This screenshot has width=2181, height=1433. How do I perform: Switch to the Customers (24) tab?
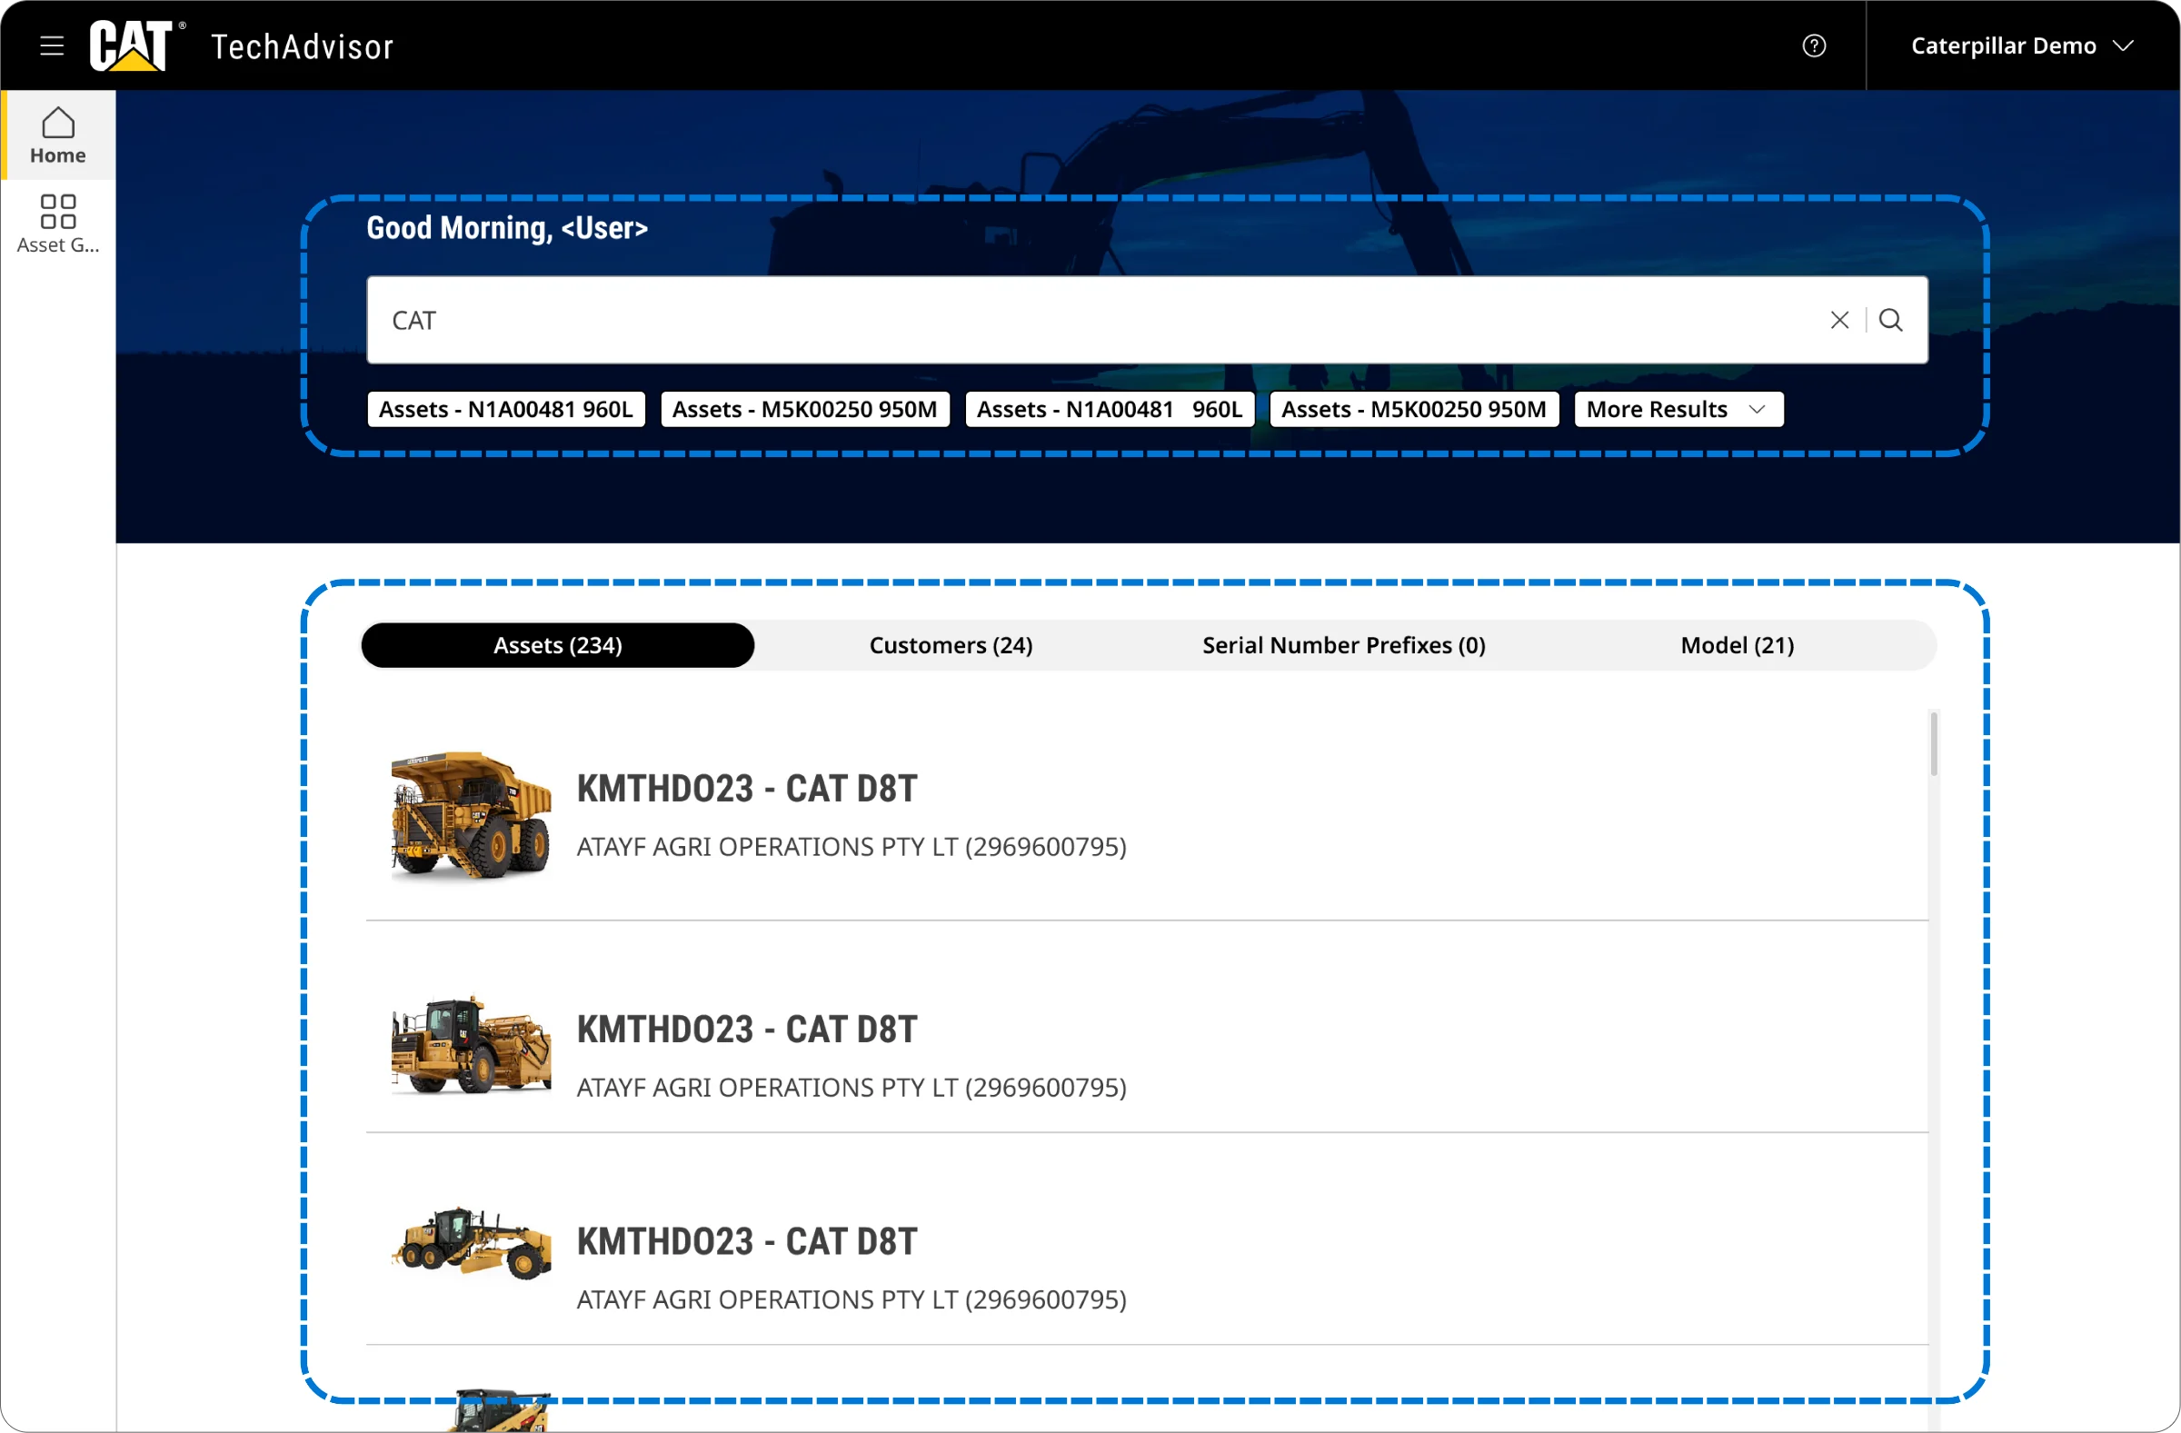click(951, 645)
